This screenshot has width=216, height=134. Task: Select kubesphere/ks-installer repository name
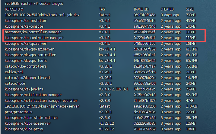[x=26, y=21]
